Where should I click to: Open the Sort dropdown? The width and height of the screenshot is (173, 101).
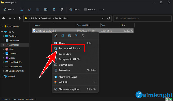(74, 10)
